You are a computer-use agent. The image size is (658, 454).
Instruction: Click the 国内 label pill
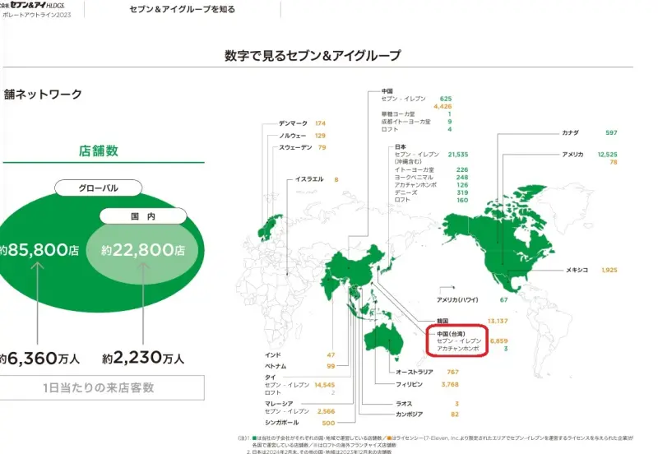[143, 216]
